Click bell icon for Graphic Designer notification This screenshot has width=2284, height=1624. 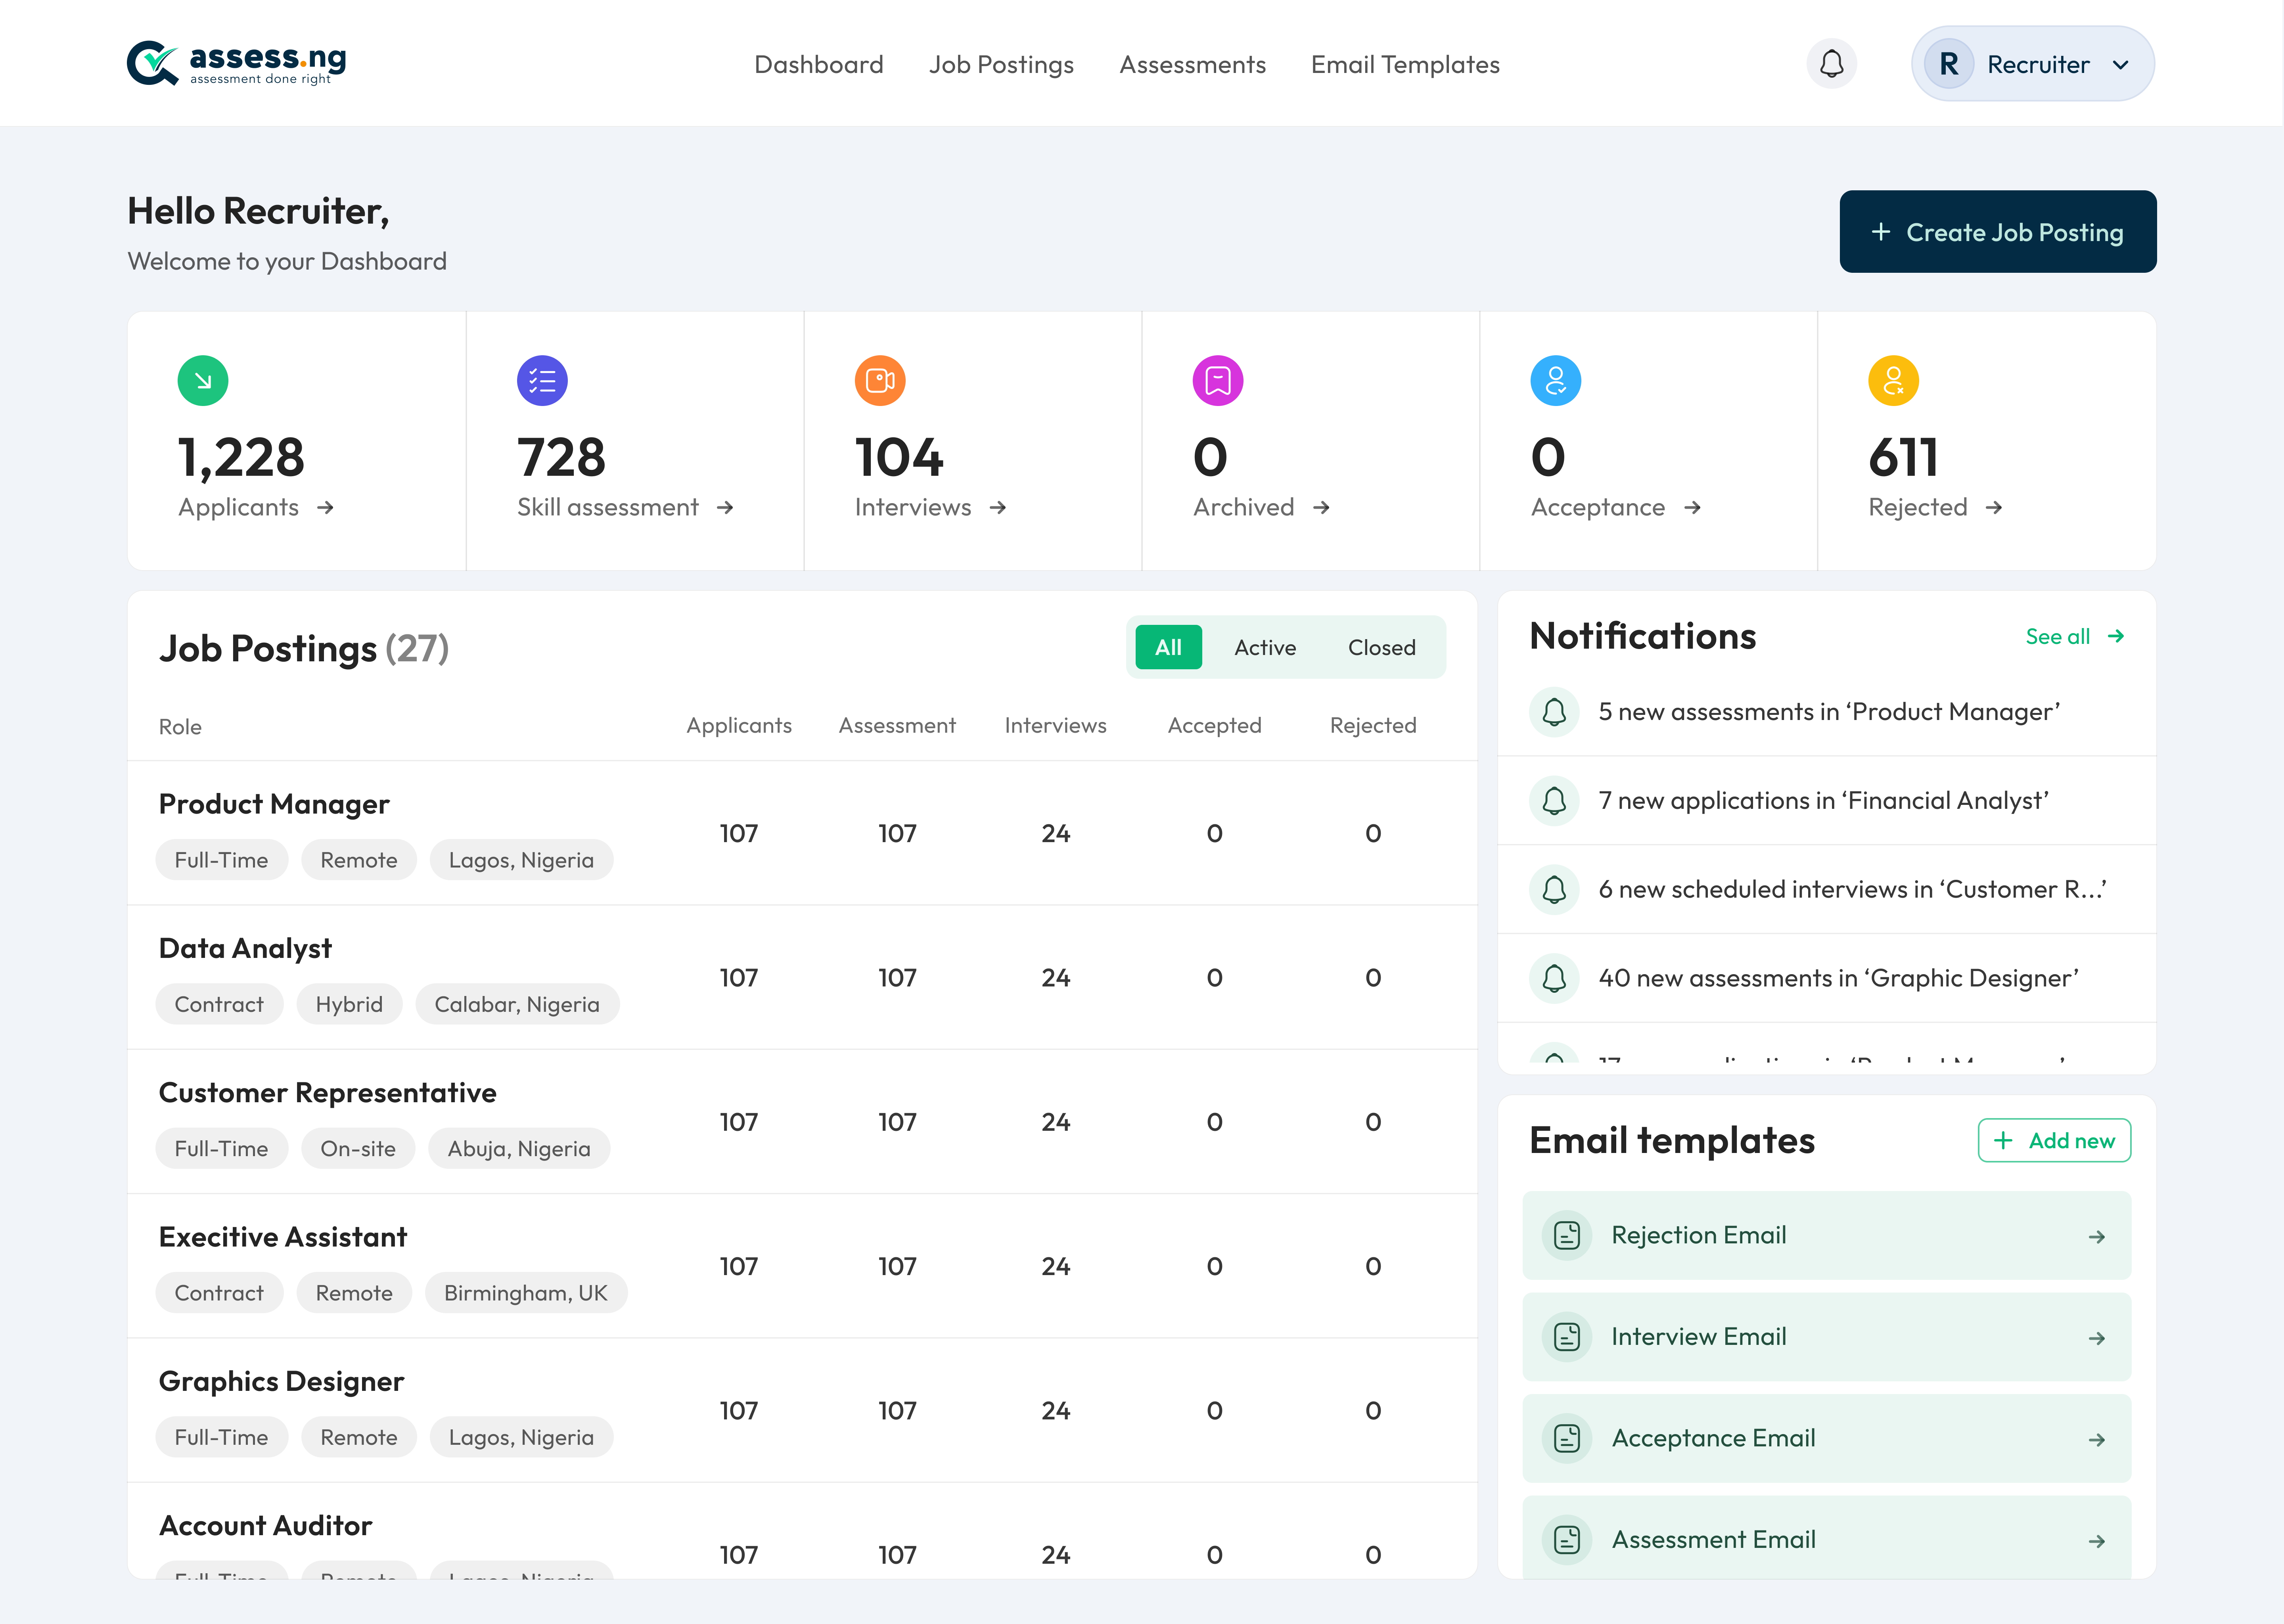tap(1554, 978)
